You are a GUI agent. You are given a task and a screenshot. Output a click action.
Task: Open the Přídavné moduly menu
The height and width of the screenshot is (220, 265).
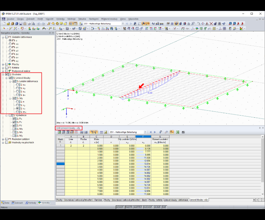pyautogui.click(x=109, y=19)
